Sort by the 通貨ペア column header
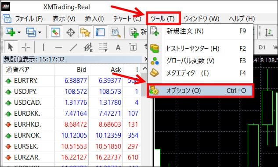 point(29,70)
